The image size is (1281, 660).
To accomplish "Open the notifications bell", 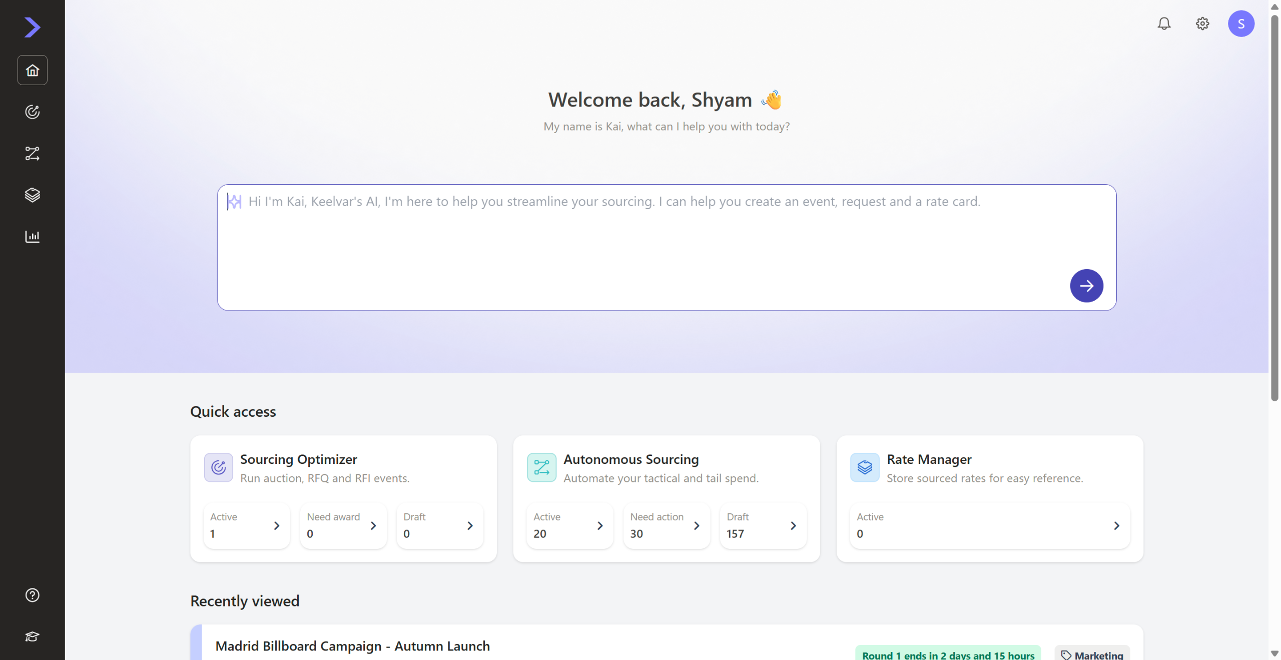I will [1164, 24].
